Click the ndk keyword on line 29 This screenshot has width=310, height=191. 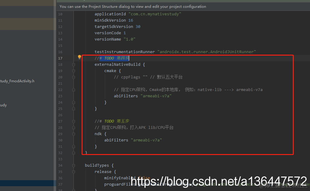click(x=98, y=134)
